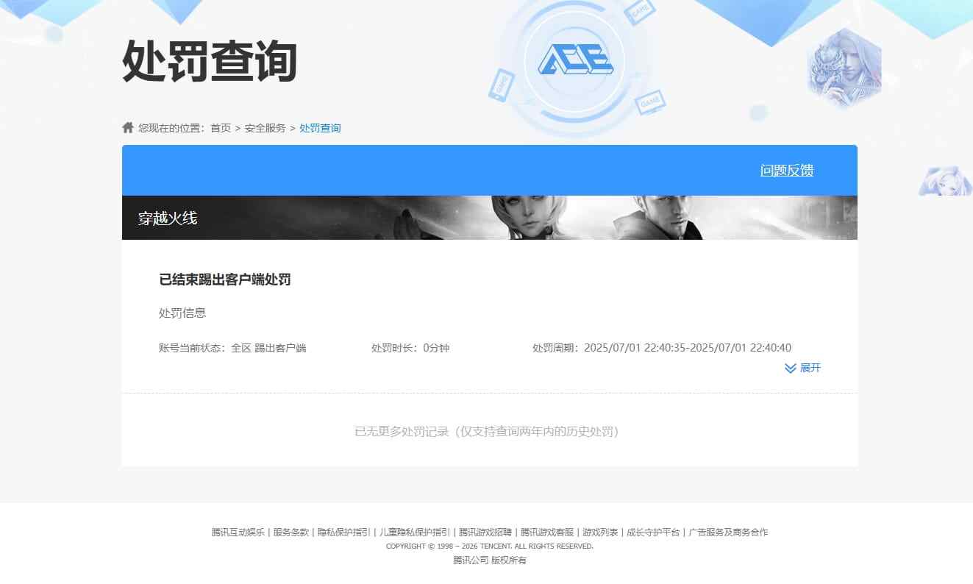Image resolution: width=973 pixels, height=584 pixels.
Task: Click the ACE logo emblem
Action: point(575,60)
